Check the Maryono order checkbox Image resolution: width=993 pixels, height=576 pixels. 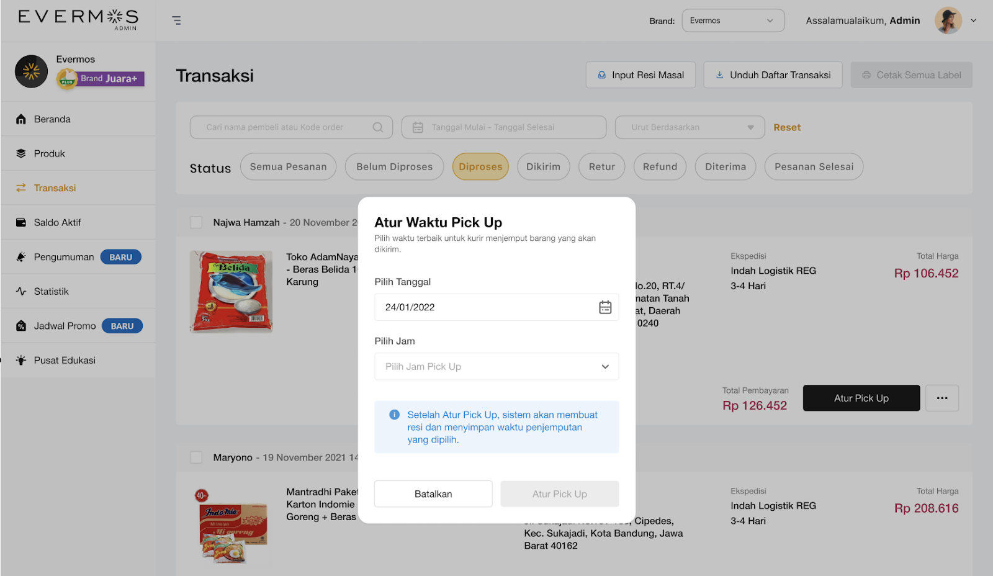coord(195,457)
